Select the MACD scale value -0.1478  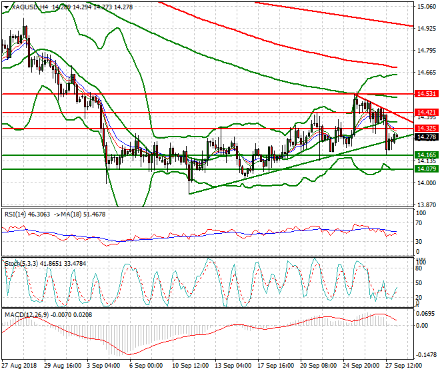[426, 355]
